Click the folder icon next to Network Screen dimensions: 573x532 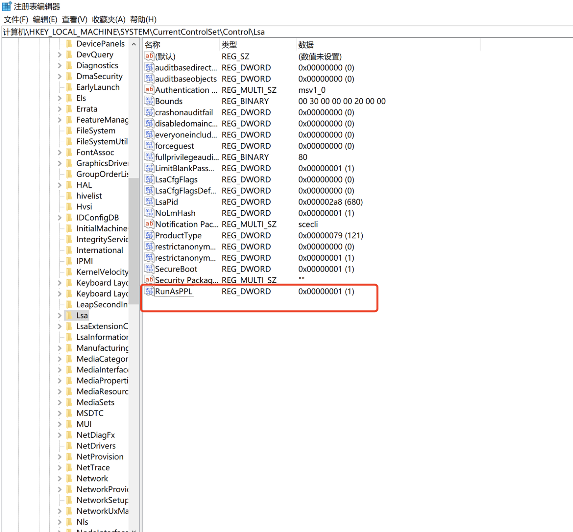[x=69, y=478]
